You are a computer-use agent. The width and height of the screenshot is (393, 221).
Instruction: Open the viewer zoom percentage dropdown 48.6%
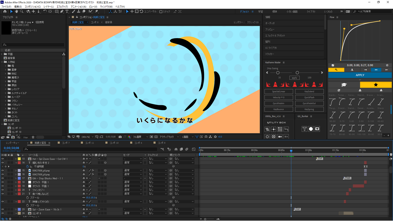click(x=88, y=137)
